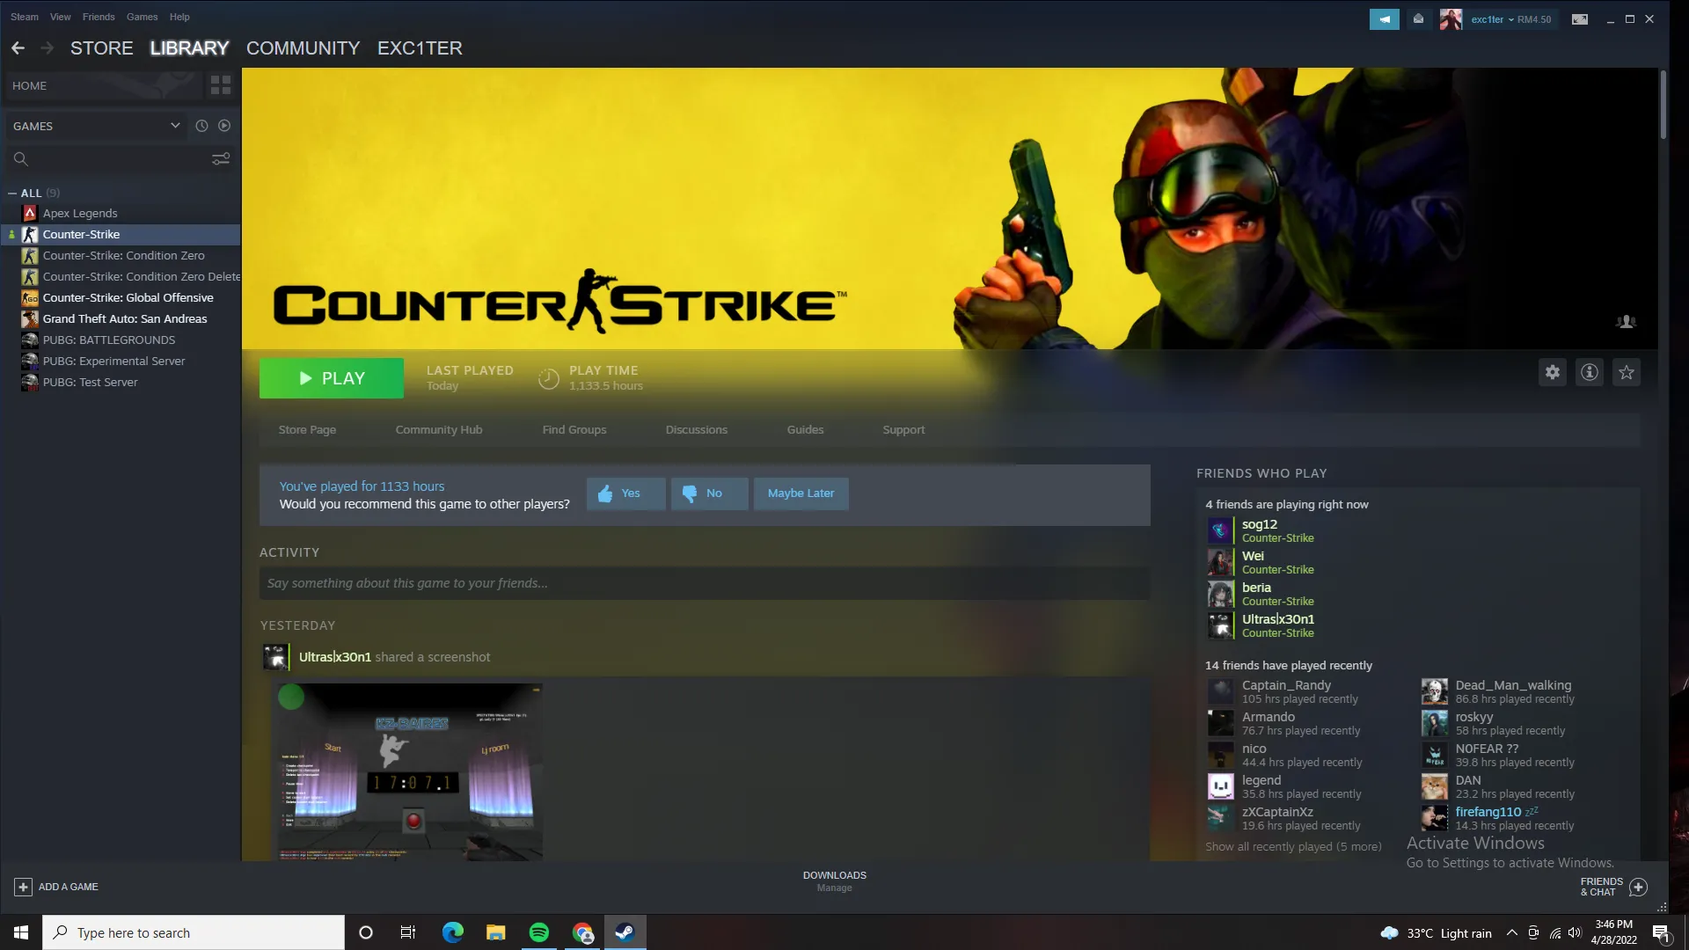Open the Discussions link
This screenshot has height=950, width=1689.
pyautogui.click(x=697, y=430)
